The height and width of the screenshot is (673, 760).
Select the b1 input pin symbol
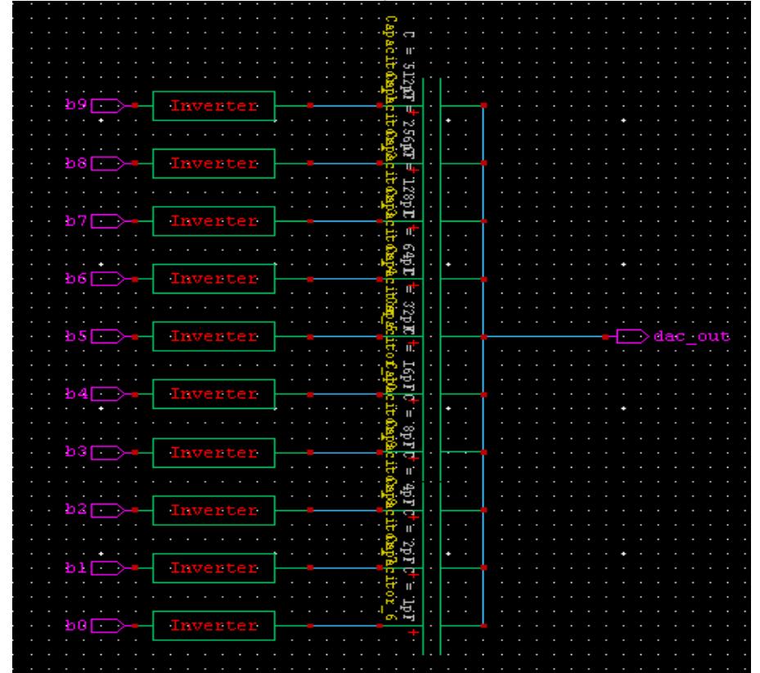click(108, 568)
